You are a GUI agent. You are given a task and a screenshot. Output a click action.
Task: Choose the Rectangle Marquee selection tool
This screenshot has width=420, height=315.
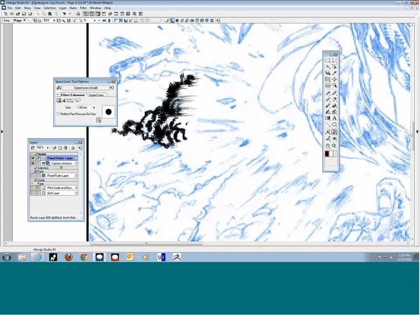pos(328,61)
